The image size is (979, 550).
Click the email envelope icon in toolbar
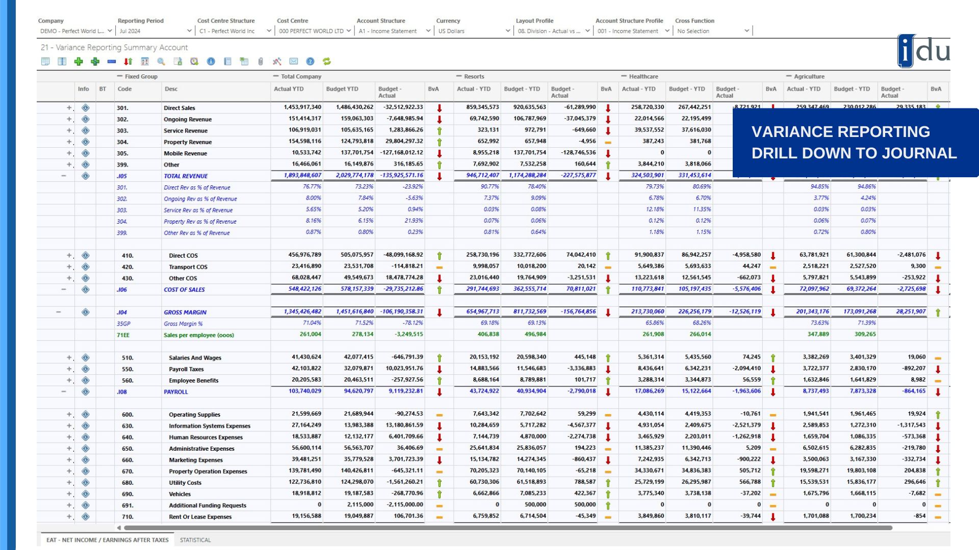click(293, 62)
